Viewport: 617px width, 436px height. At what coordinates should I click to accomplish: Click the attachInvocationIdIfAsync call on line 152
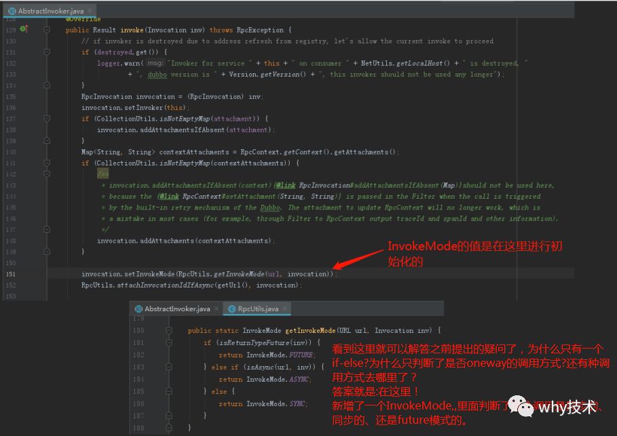(165, 285)
